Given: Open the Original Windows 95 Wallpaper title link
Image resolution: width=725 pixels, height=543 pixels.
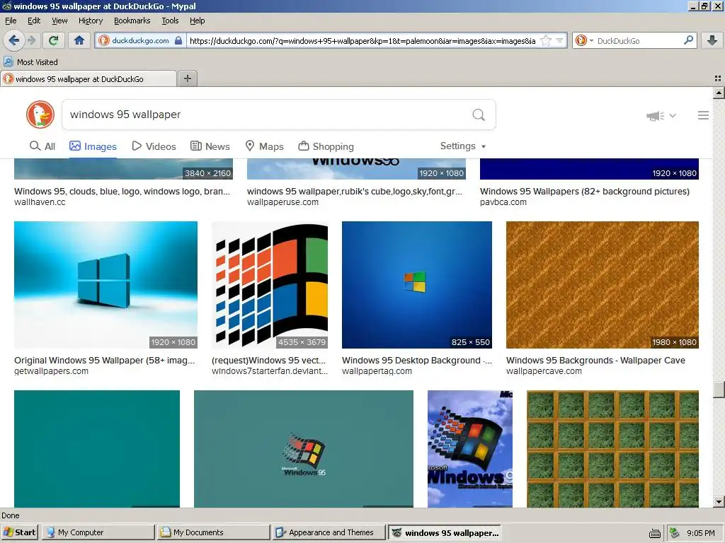Looking at the screenshot, I should [x=105, y=360].
